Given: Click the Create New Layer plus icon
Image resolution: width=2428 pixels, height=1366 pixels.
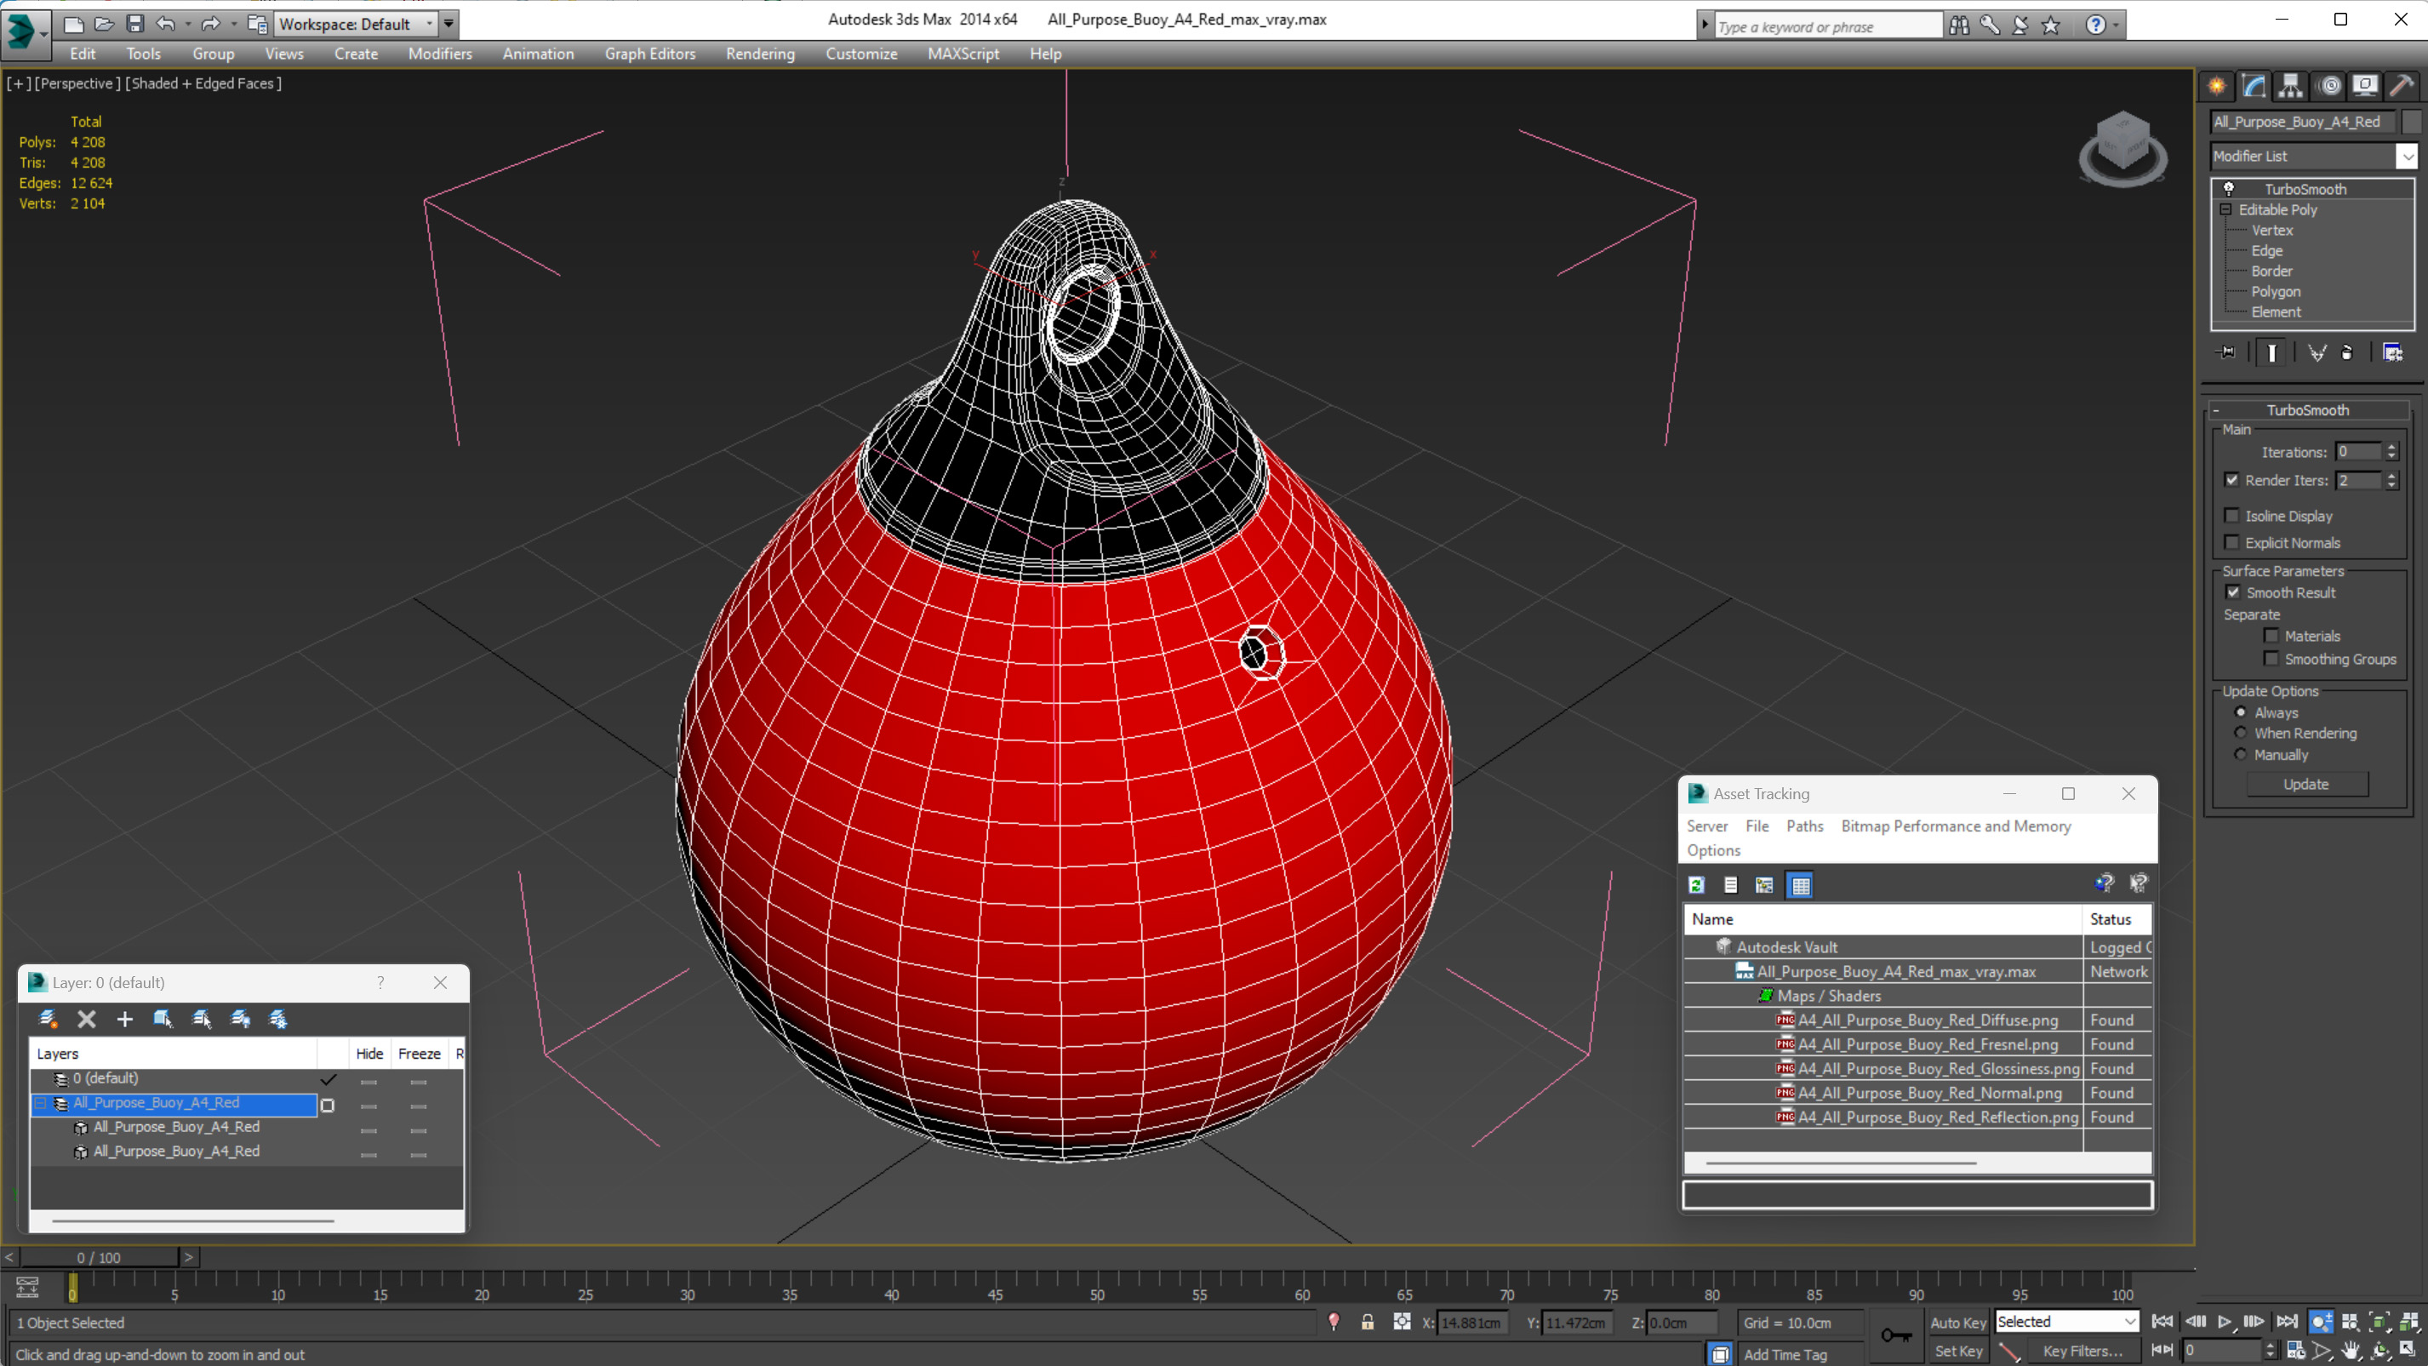Looking at the screenshot, I should coord(124,1019).
